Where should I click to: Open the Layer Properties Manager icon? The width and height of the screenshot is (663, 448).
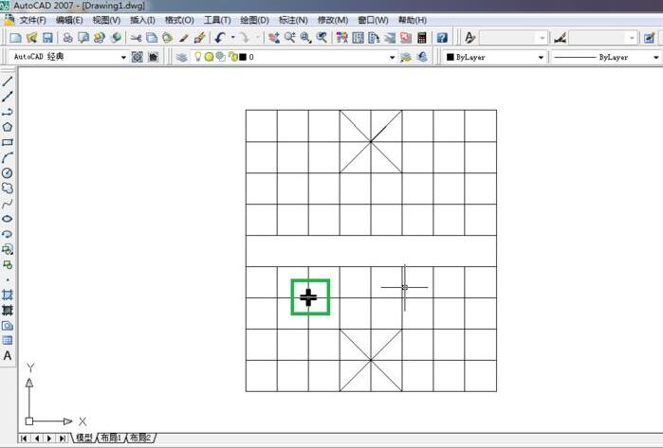pyautogui.click(x=181, y=58)
